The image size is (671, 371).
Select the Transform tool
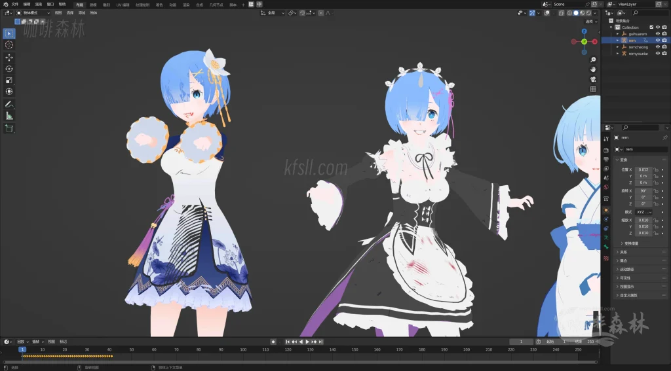pyautogui.click(x=9, y=92)
